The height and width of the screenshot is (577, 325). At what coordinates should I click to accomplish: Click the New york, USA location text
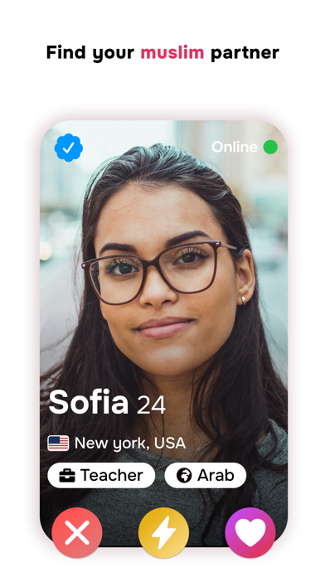tap(130, 443)
